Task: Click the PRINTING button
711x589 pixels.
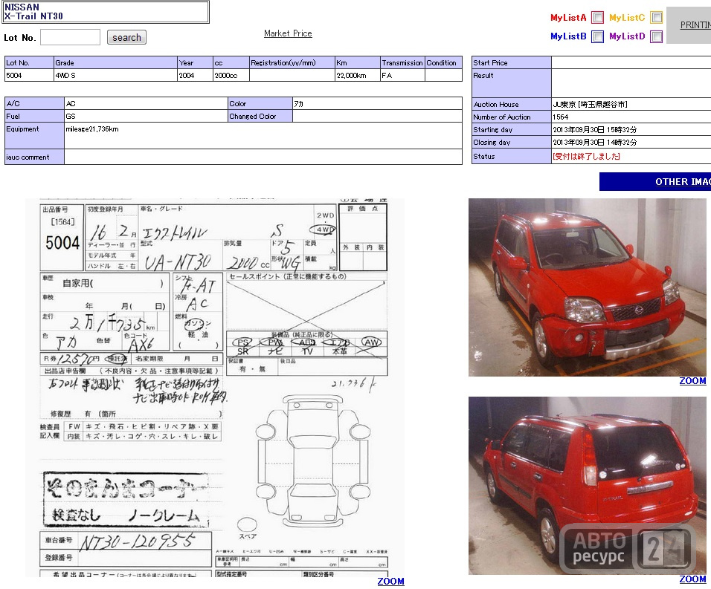Action: tap(689, 25)
